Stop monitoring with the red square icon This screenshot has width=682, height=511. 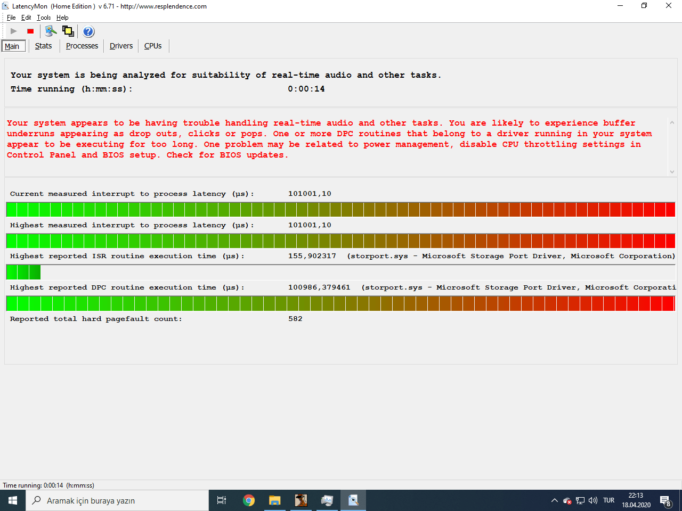30,31
